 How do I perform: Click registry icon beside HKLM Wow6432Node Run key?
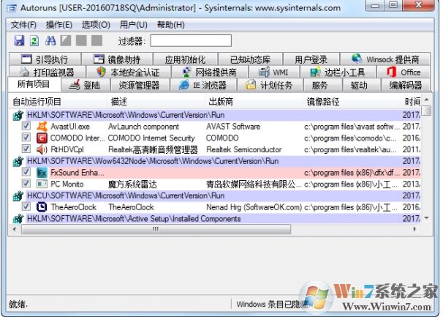pyautogui.click(x=18, y=161)
